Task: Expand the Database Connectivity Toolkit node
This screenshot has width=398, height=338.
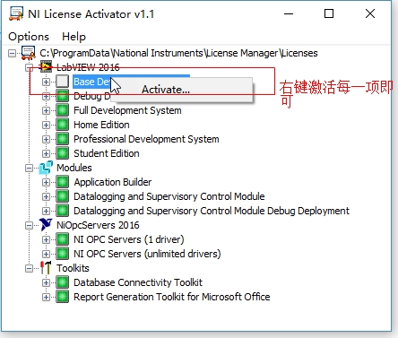Action: 46,282
